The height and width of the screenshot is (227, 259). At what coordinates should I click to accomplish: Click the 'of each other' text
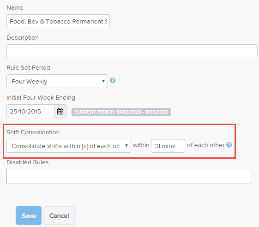(x=206, y=145)
